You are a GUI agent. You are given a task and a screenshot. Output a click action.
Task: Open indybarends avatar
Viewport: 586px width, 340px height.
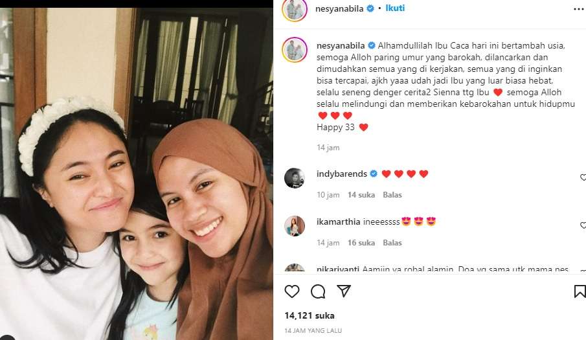click(x=295, y=178)
